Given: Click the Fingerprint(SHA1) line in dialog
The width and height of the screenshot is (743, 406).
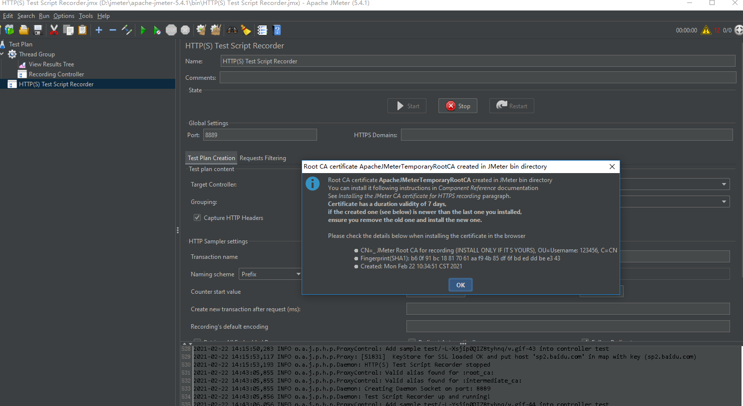Looking at the screenshot, I should [x=460, y=258].
